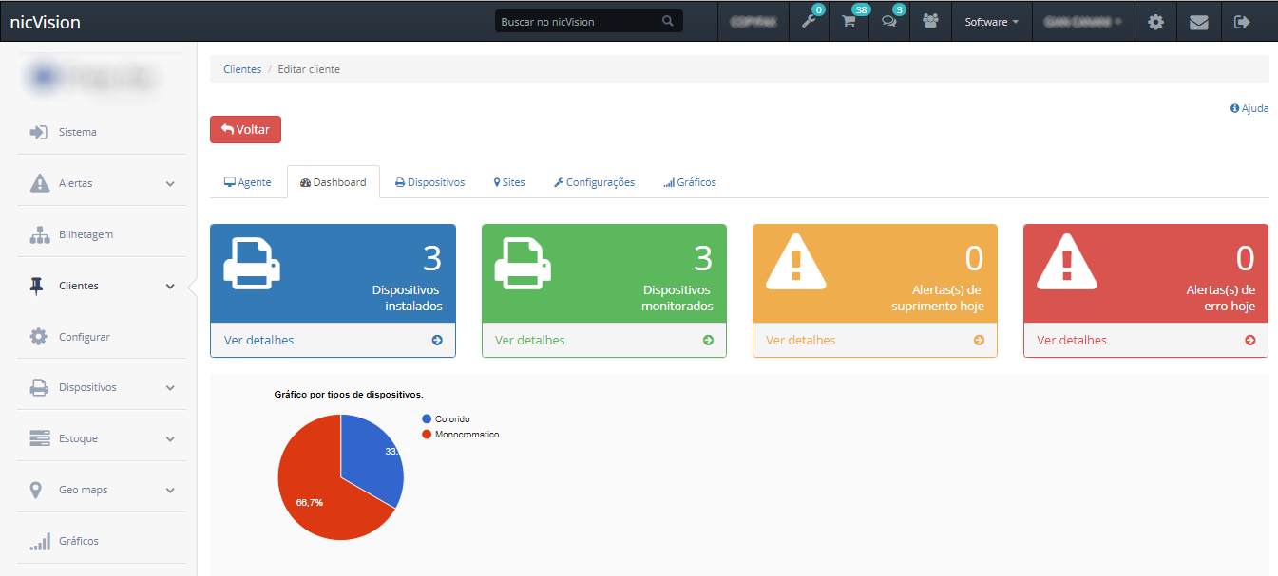Open Bilhetagem in the sidebar

[x=86, y=234]
